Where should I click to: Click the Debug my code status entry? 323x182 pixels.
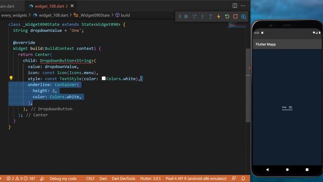(63, 178)
